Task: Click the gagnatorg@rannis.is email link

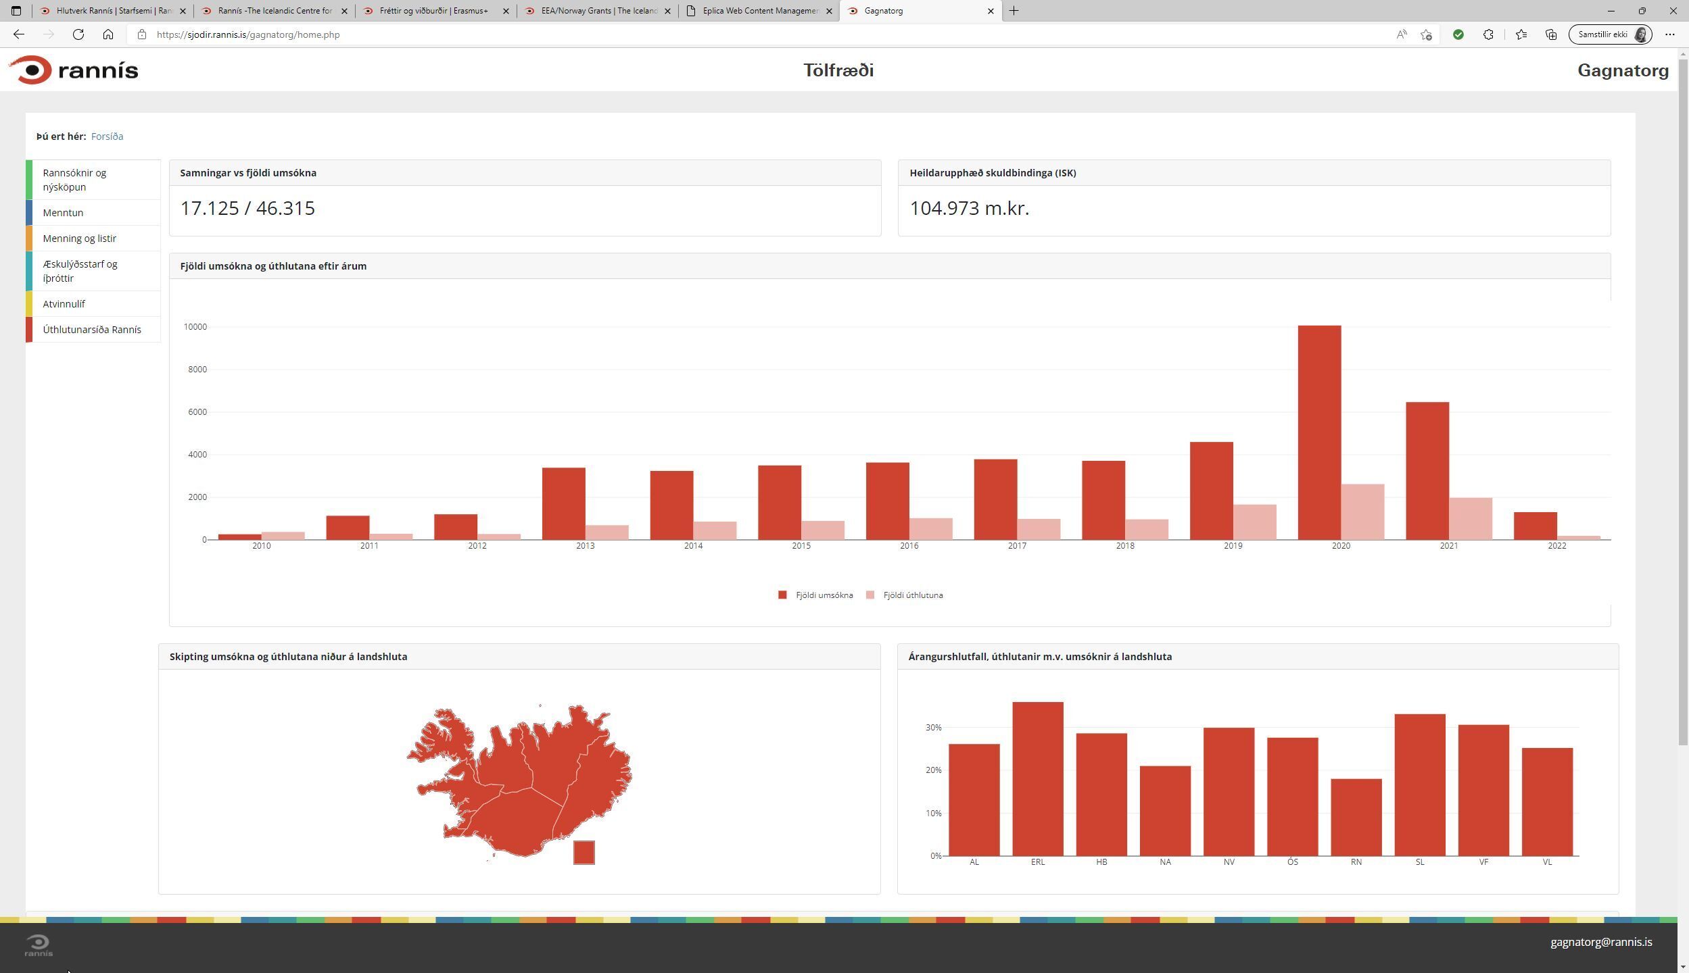Action: tap(1600, 942)
